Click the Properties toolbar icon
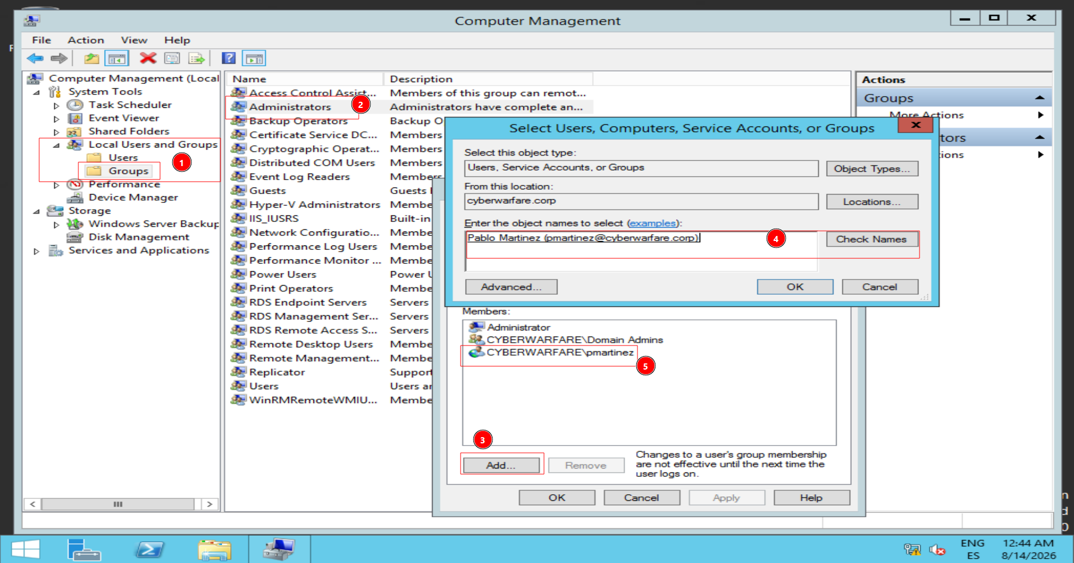Screen dimensions: 1074x563 [x=172, y=58]
